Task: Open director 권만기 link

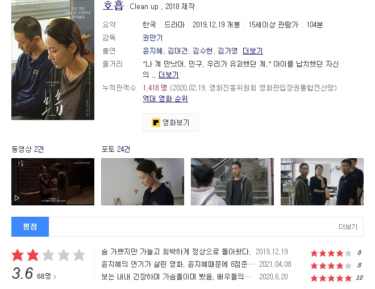Action: click(153, 38)
